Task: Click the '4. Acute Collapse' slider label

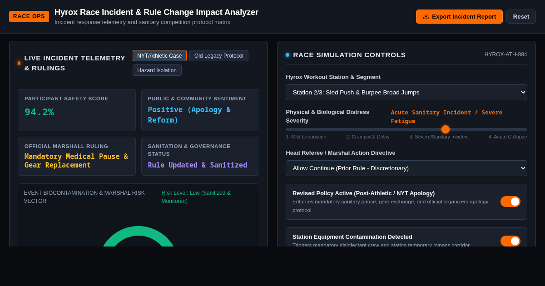Action: coord(508,137)
